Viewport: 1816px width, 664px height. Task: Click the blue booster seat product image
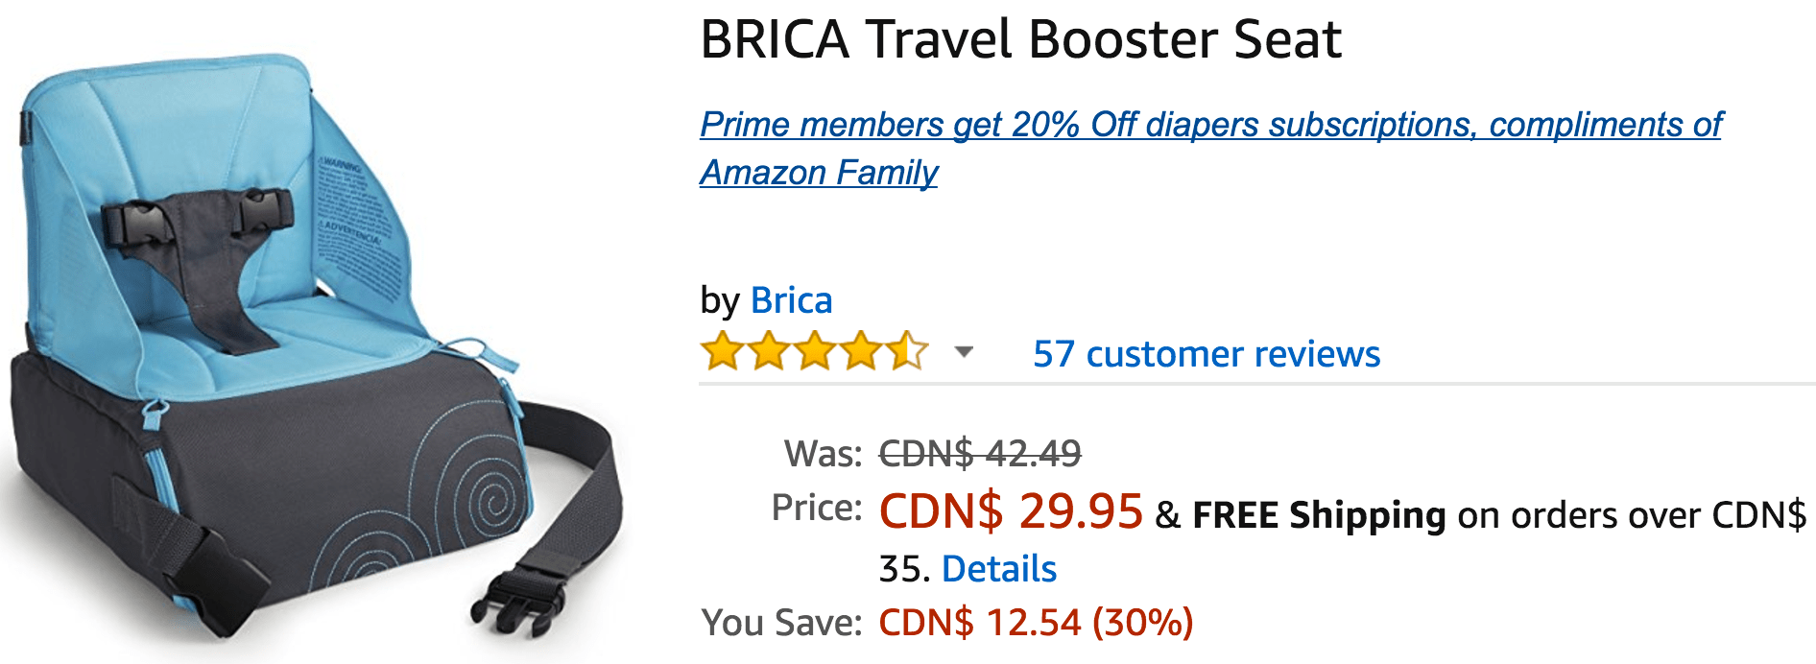pos(307,345)
